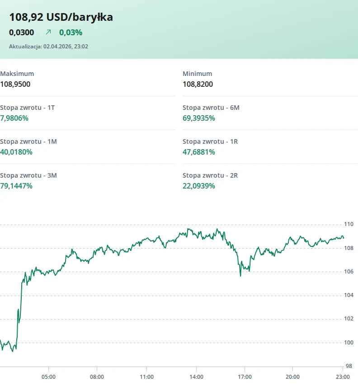The width and height of the screenshot is (358, 391).
Task: Select the 0,0300 absolute change value
Action: pyautogui.click(x=21, y=32)
